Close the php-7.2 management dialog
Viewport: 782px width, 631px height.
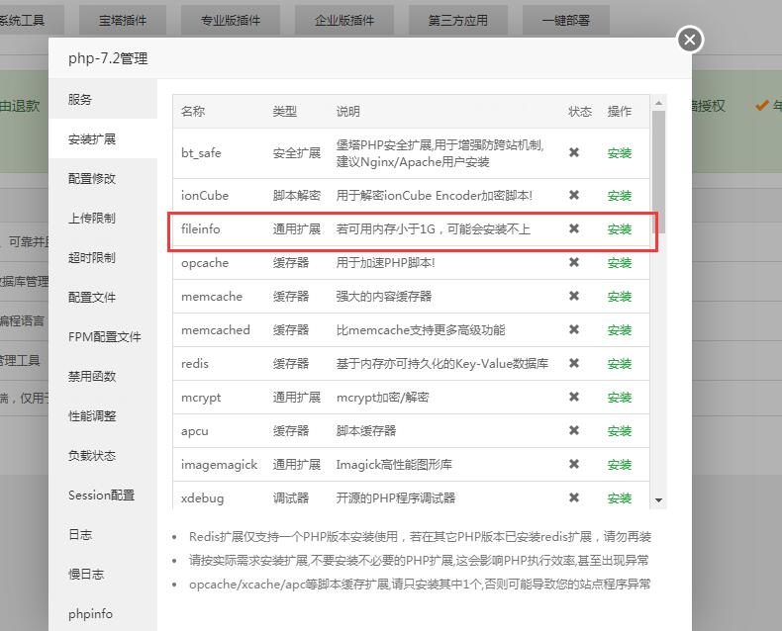[690, 40]
